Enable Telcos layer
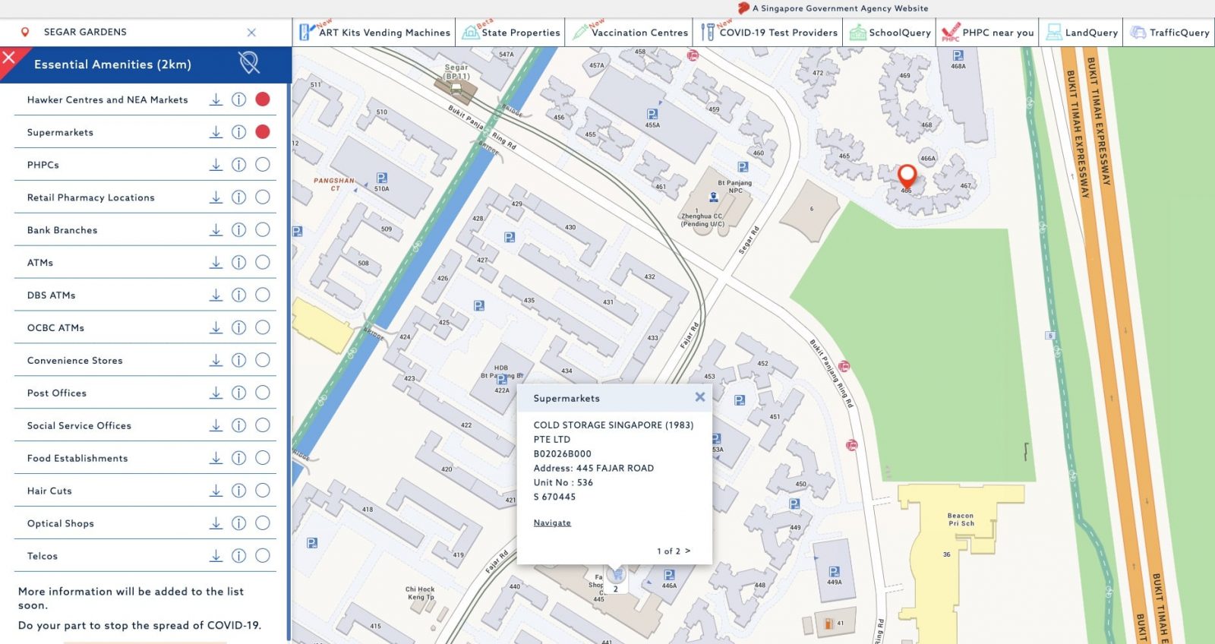Screen dimensions: 1215x644 (263, 557)
